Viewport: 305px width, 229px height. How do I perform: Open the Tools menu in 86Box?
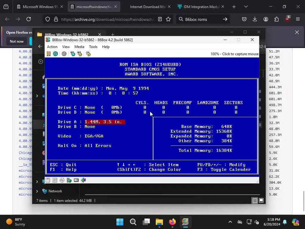pos(93,47)
